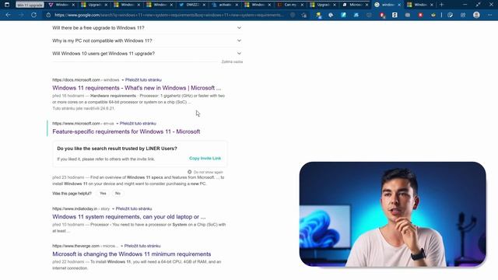Open the red square extension icon
Screen dimensions: 498x280
point(420,15)
